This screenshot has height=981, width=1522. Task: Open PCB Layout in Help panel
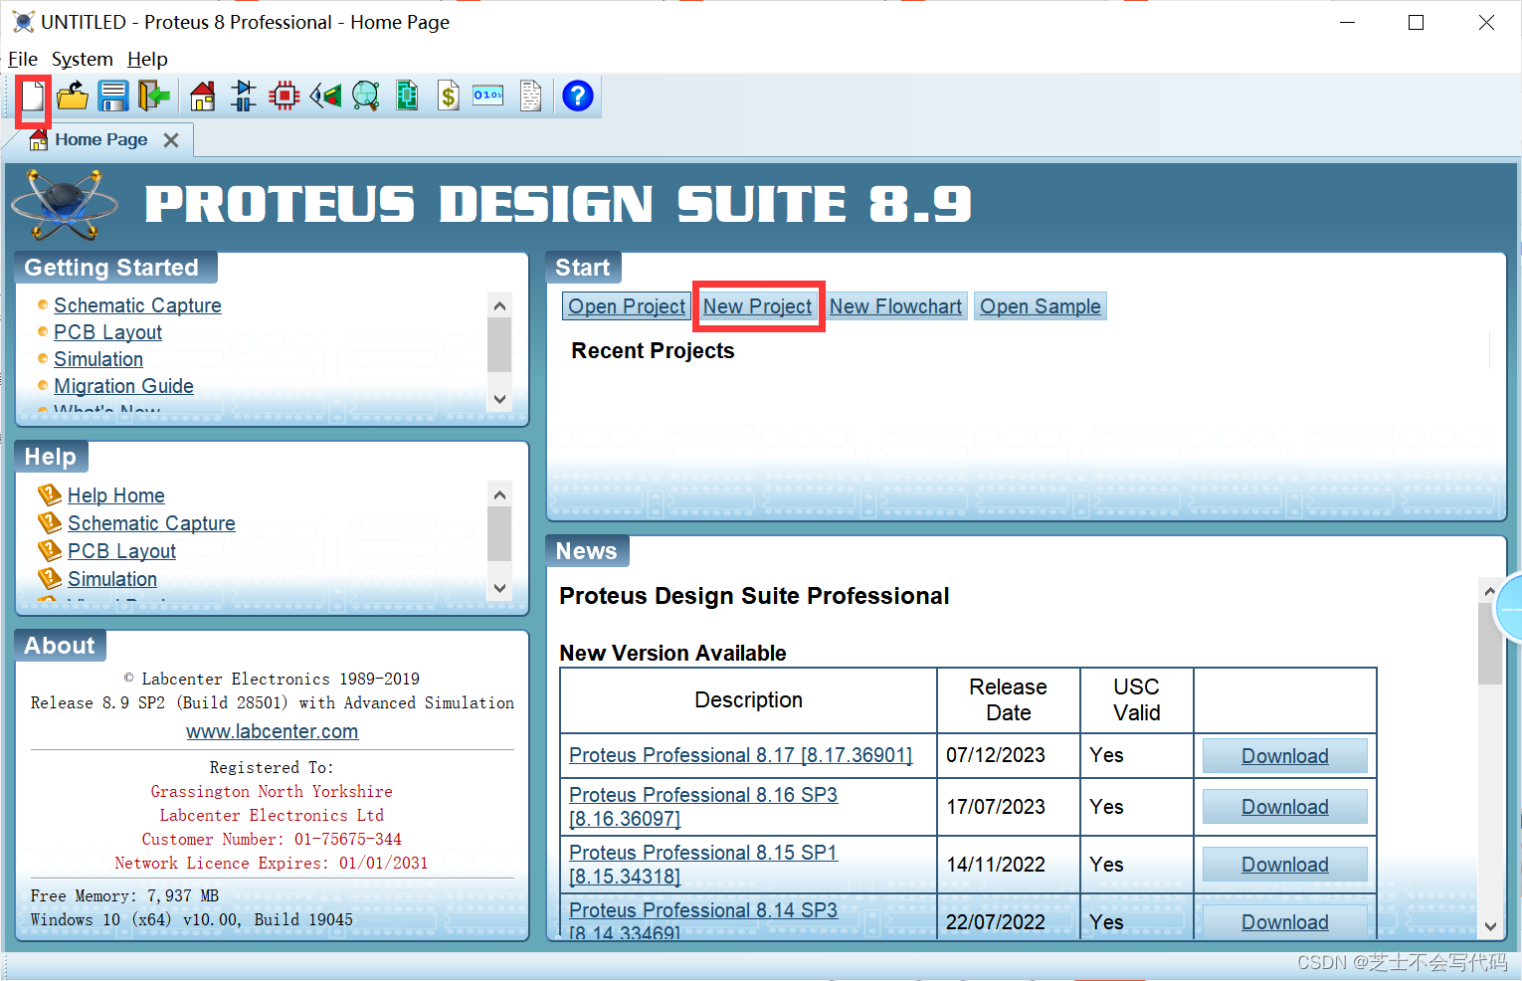pyautogui.click(x=121, y=551)
